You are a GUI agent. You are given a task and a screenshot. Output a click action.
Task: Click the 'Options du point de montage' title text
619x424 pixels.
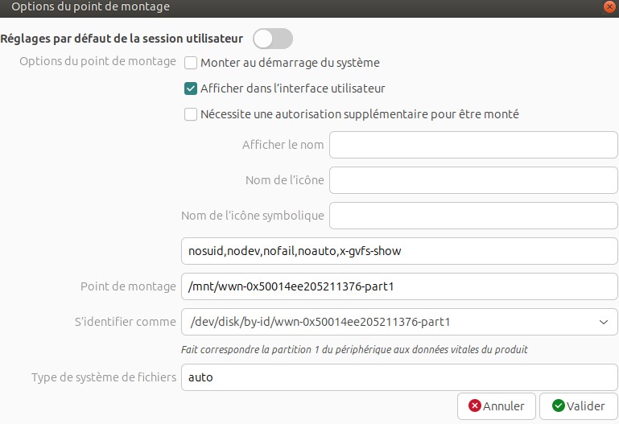[90, 6]
